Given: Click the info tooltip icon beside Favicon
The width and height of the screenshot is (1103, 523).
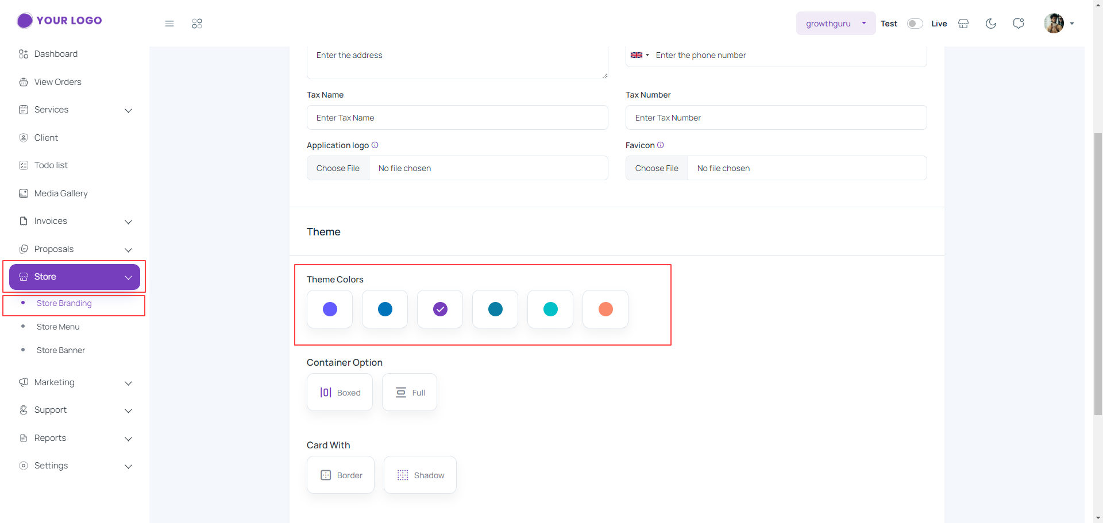Looking at the screenshot, I should pos(661,145).
